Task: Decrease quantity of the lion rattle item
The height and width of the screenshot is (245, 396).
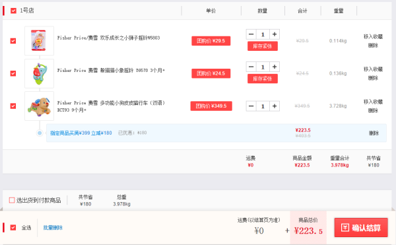Action: tap(251, 34)
